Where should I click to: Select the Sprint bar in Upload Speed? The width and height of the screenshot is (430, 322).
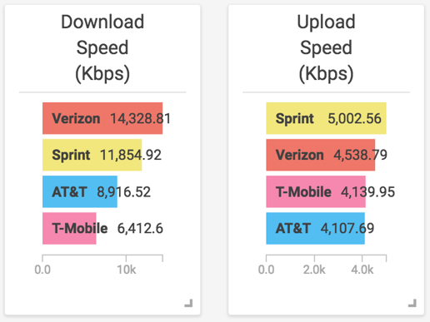tap(326, 118)
